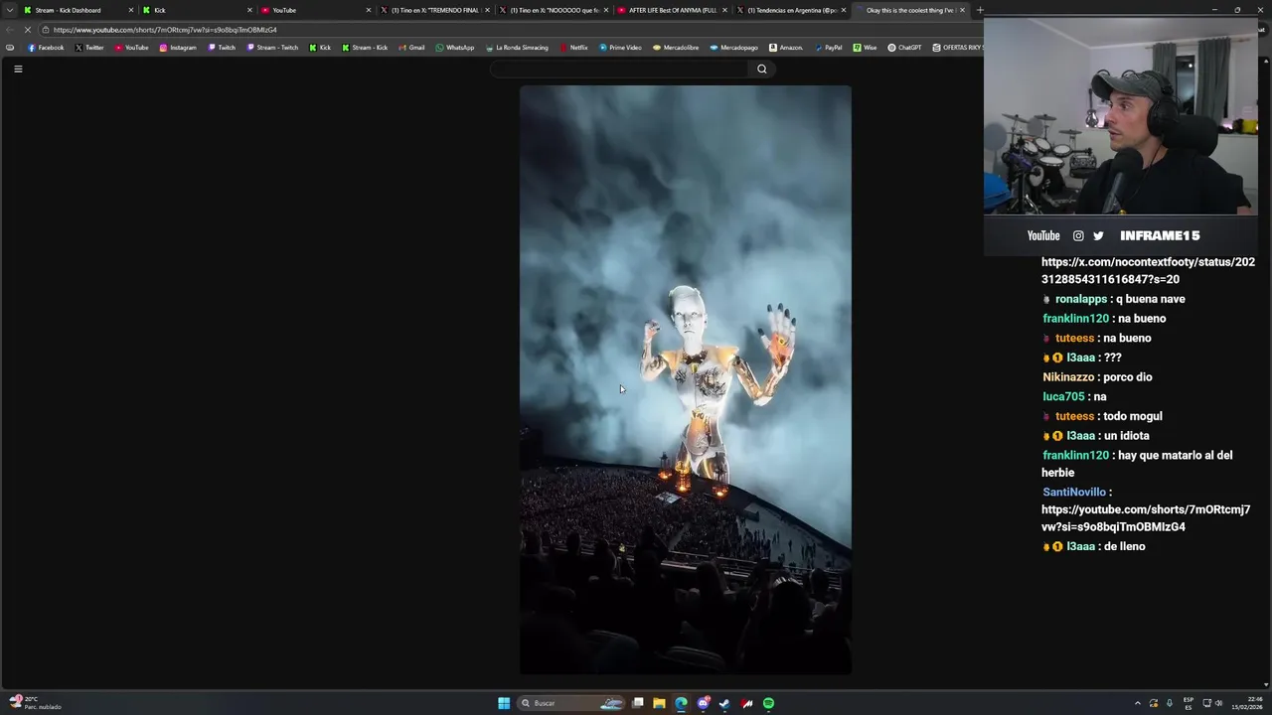Open a new browser tab

[x=980, y=10]
